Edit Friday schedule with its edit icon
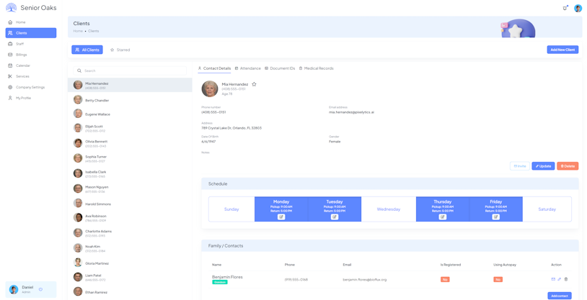The image size is (587, 300). (495, 217)
